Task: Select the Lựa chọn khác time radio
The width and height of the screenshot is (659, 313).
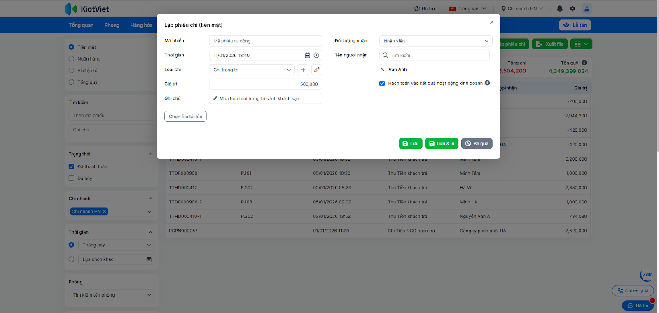Action: pyautogui.click(x=72, y=259)
